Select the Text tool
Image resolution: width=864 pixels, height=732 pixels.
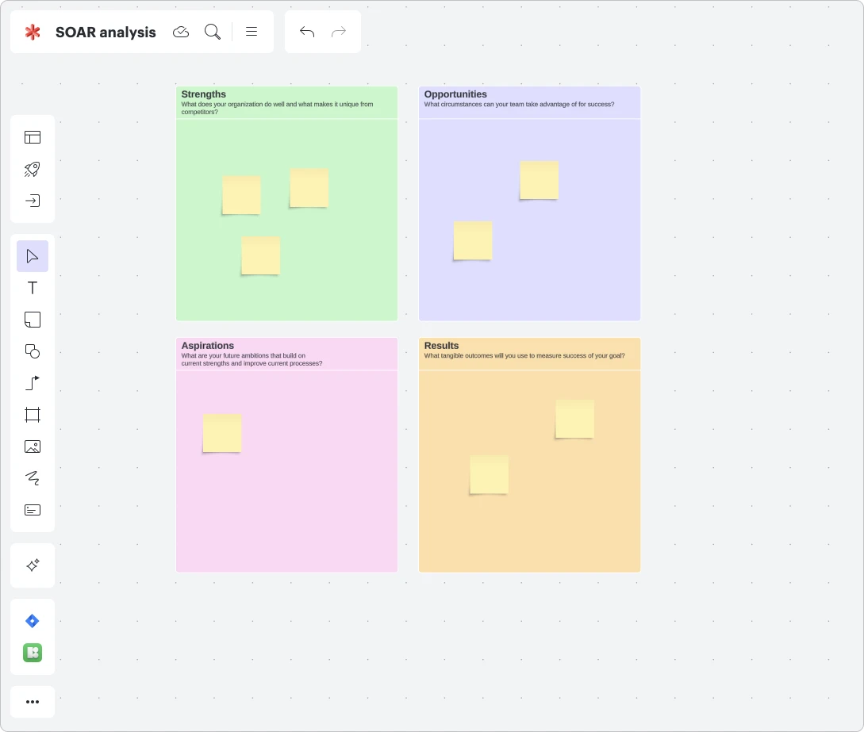point(33,288)
